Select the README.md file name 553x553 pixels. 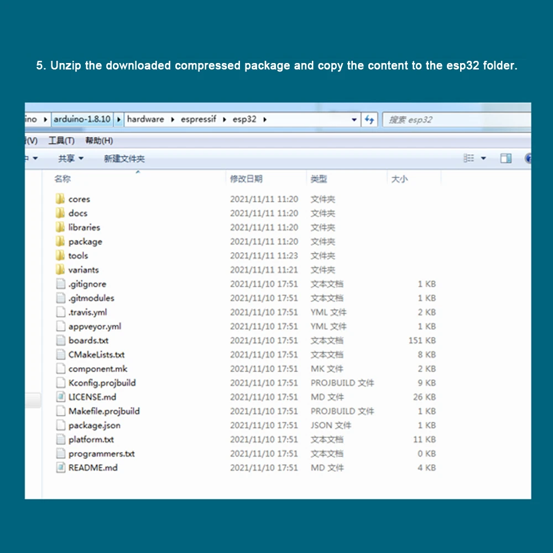click(x=93, y=468)
